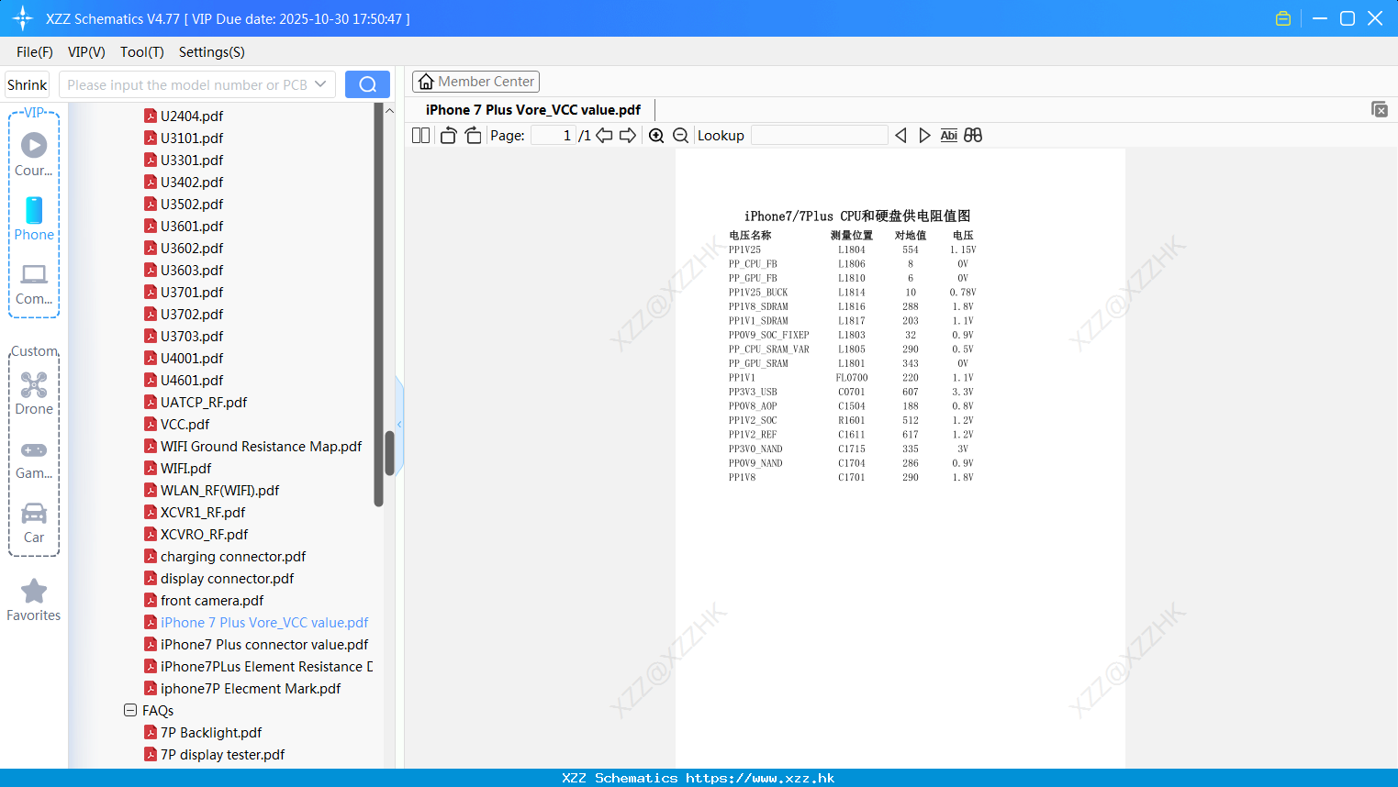Click the file tree vertical scrollbar thumb
Viewport: 1398px width, 787px height.
(389, 453)
